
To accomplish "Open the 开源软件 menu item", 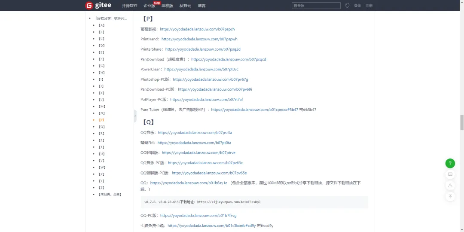I will (x=130, y=6).
